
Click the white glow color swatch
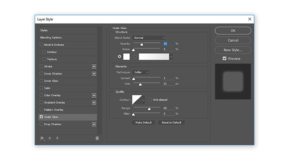pos(127,57)
